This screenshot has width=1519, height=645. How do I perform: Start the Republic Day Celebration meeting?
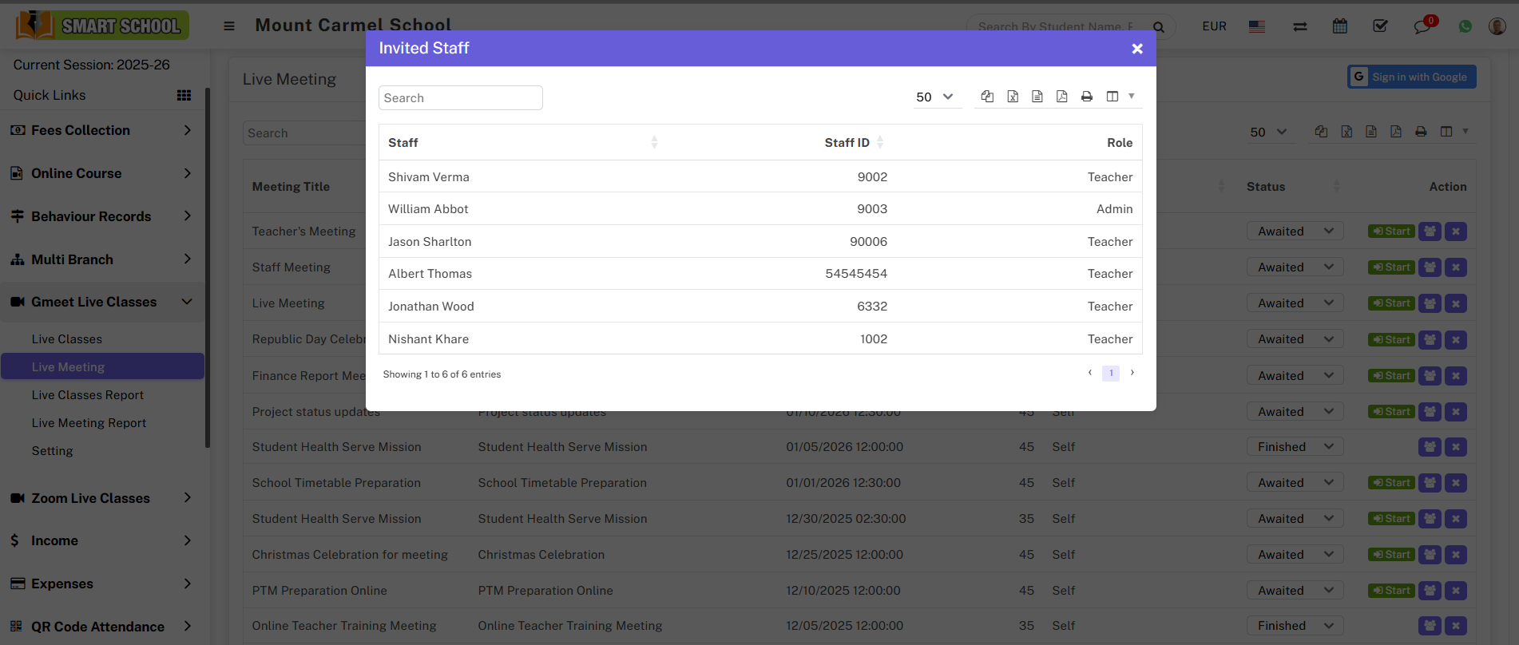point(1391,340)
